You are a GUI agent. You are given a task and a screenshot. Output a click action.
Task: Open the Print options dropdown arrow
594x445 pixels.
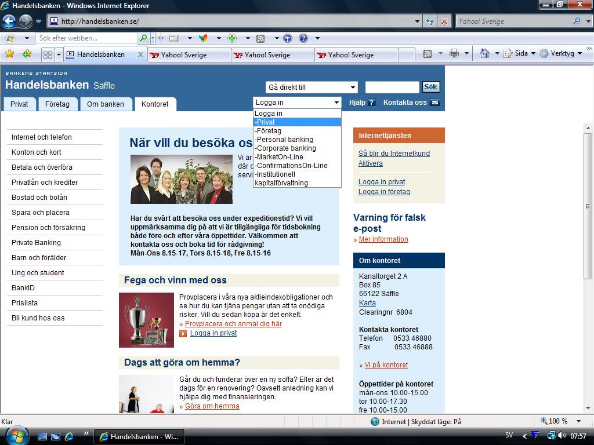tap(467, 54)
